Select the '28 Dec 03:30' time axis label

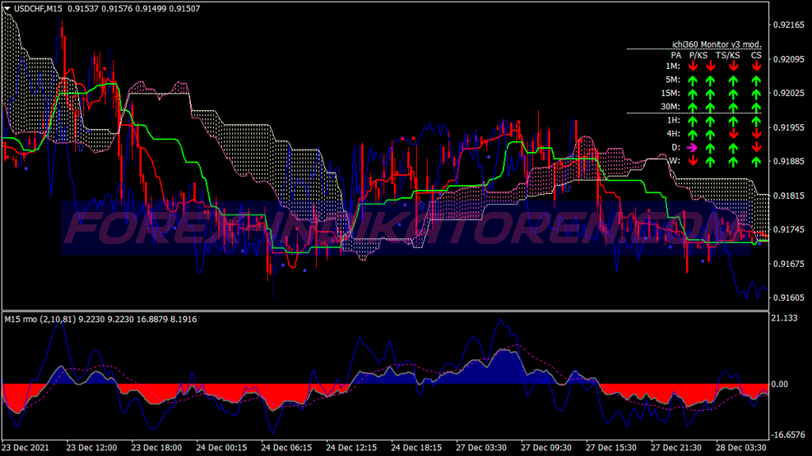tap(741, 448)
